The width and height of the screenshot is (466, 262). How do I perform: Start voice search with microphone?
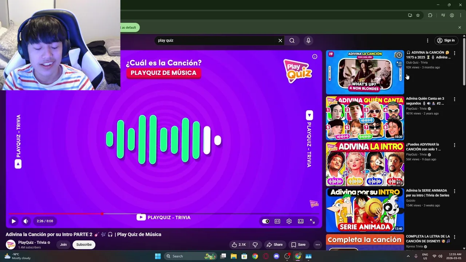pos(308,40)
